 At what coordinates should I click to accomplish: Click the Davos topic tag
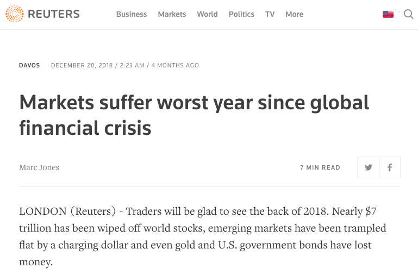click(29, 65)
